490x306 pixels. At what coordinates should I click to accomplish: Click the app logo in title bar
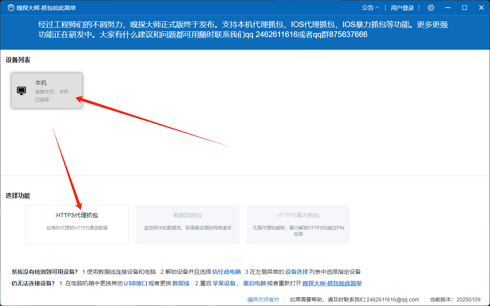(x=11, y=8)
